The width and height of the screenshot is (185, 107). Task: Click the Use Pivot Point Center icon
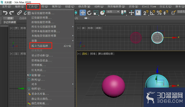click(x=124, y=13)
